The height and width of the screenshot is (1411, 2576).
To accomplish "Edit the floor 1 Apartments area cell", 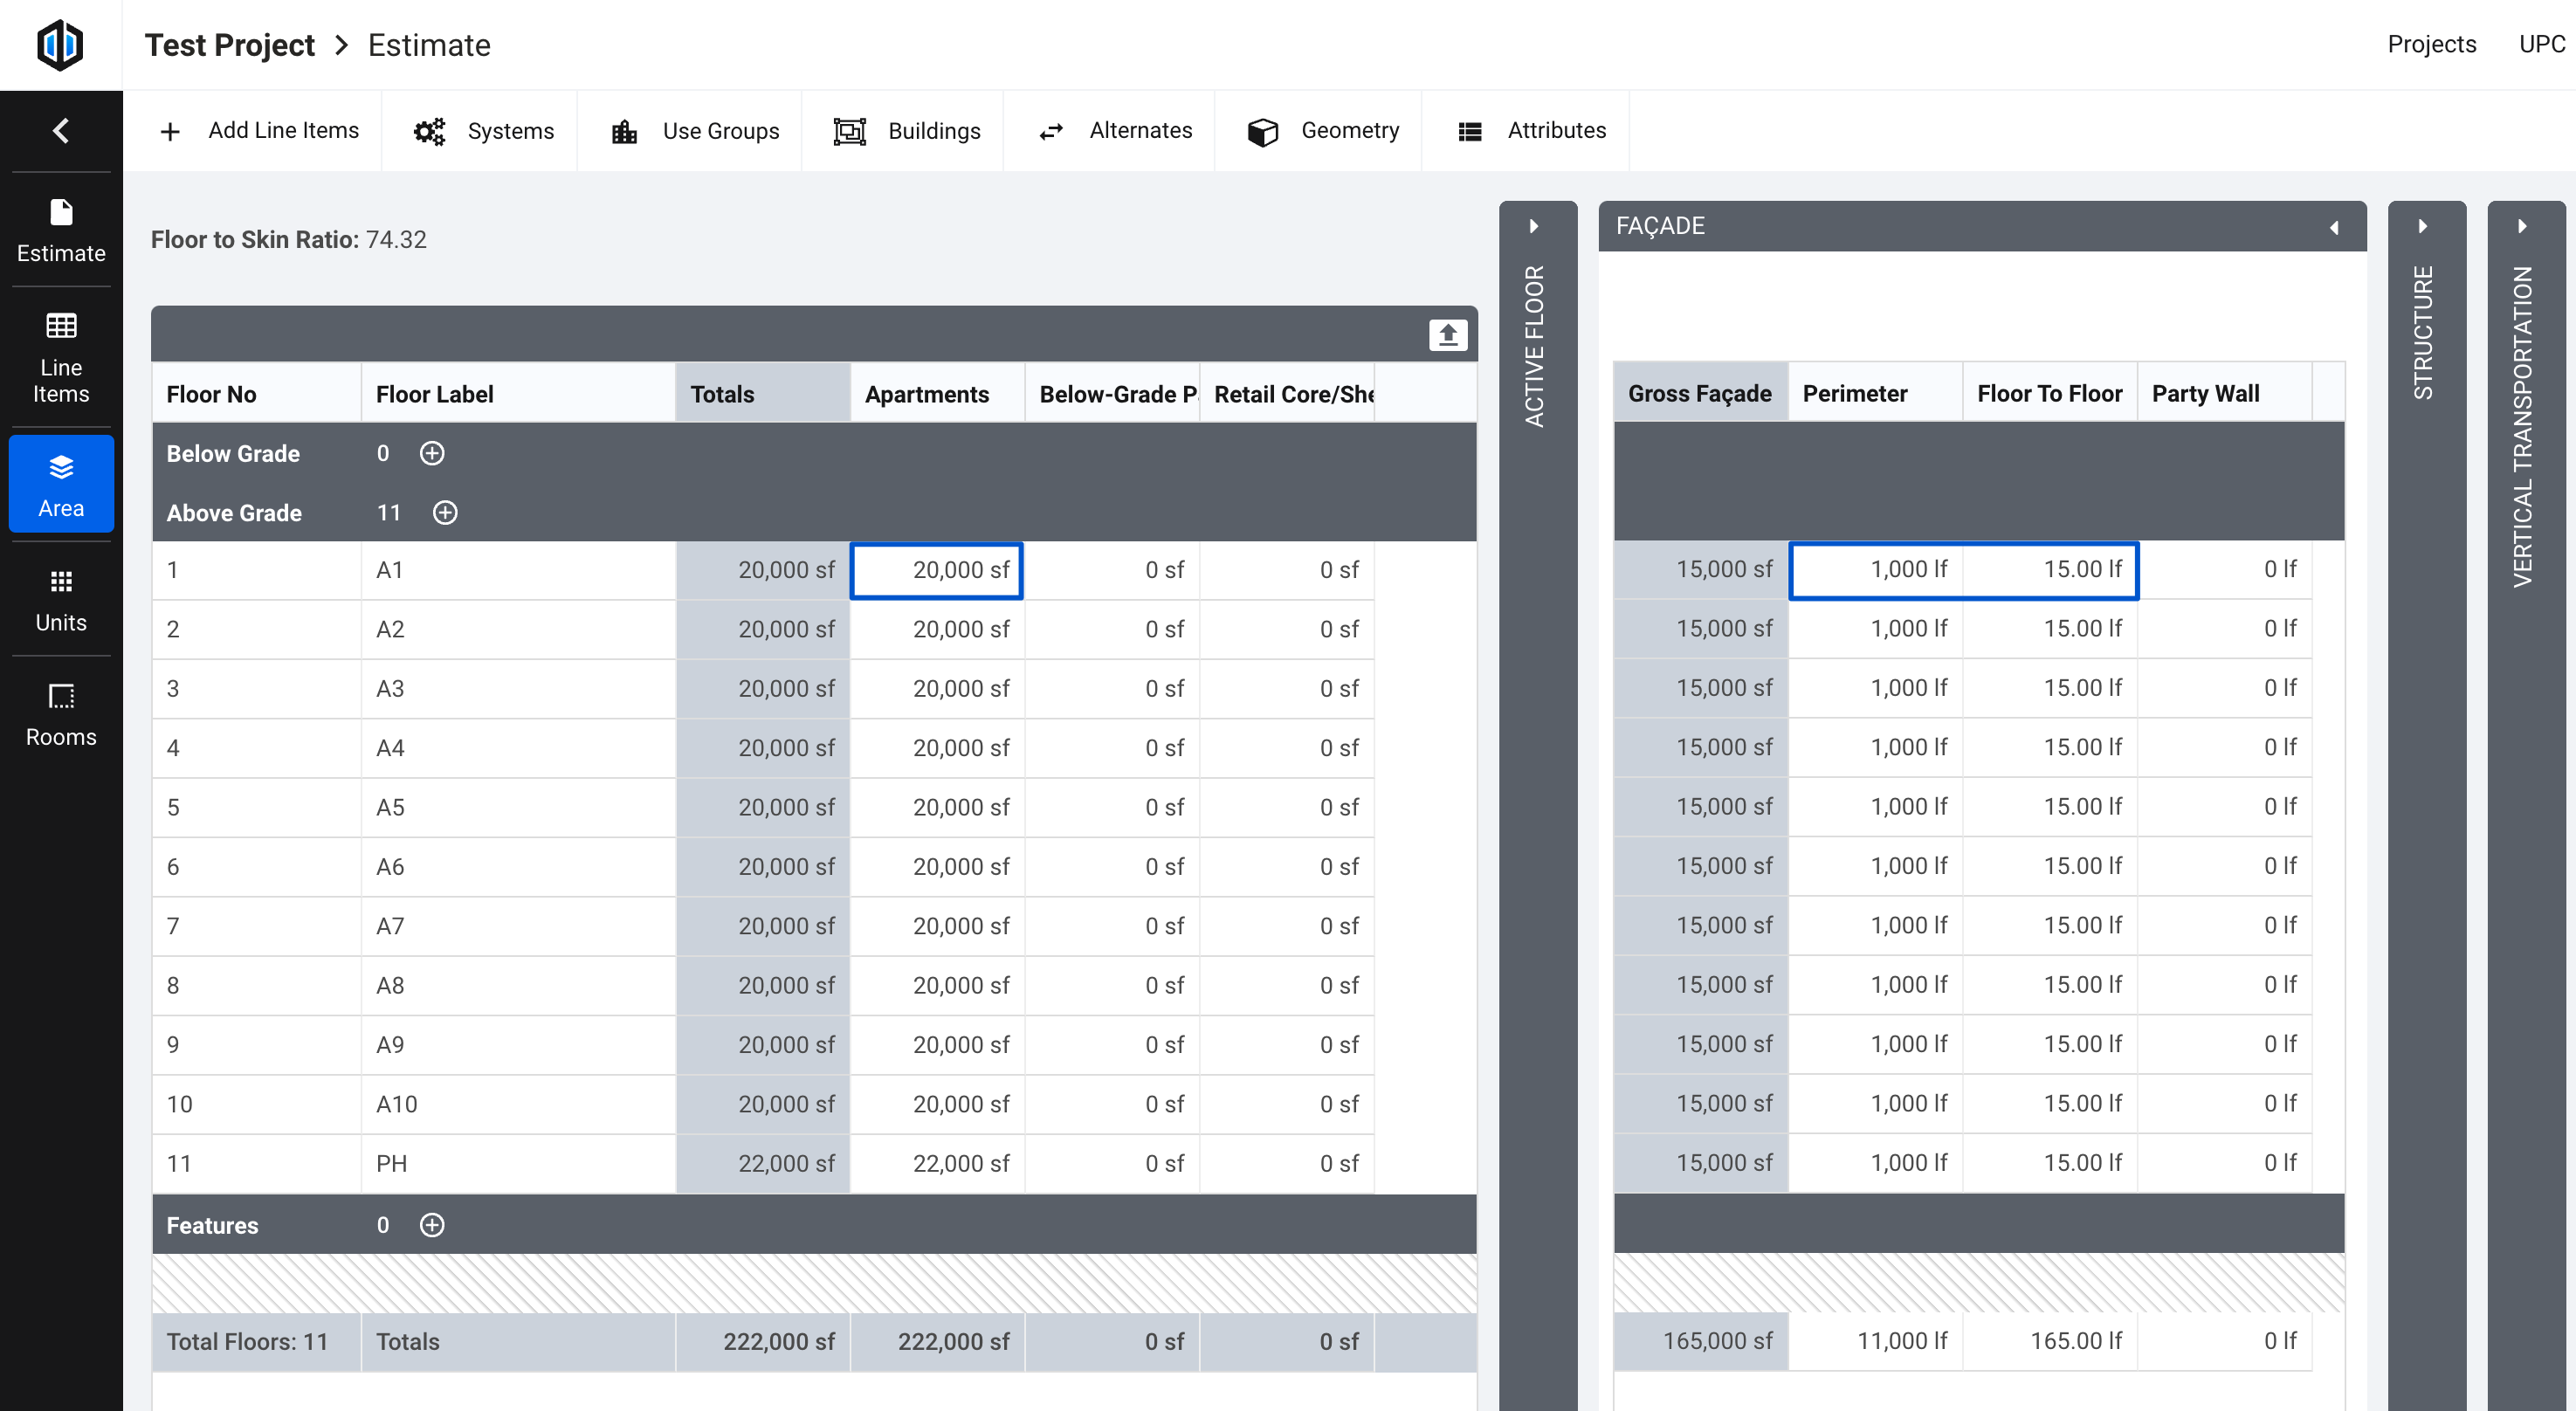I will 936,569.
